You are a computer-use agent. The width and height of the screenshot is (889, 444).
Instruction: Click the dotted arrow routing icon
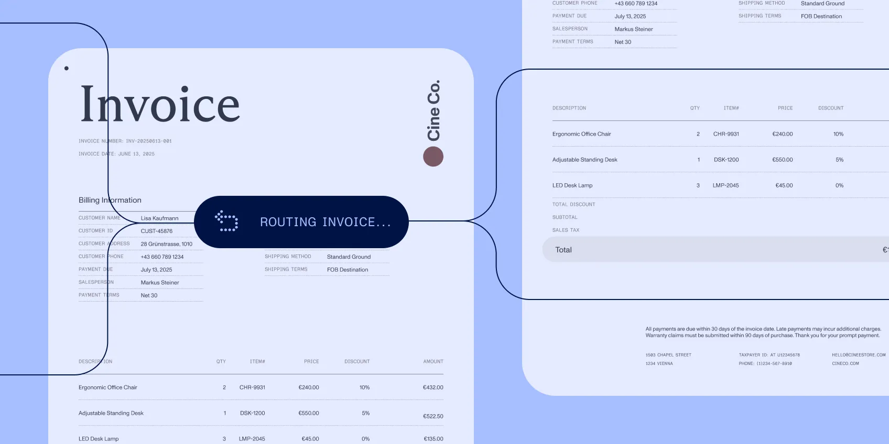point(226,221)
